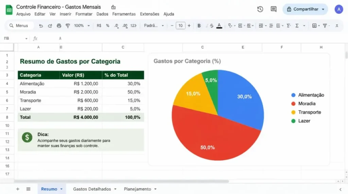The image size is (348, 194).
Task: Apply percent format
Action: tap(108, 26)
